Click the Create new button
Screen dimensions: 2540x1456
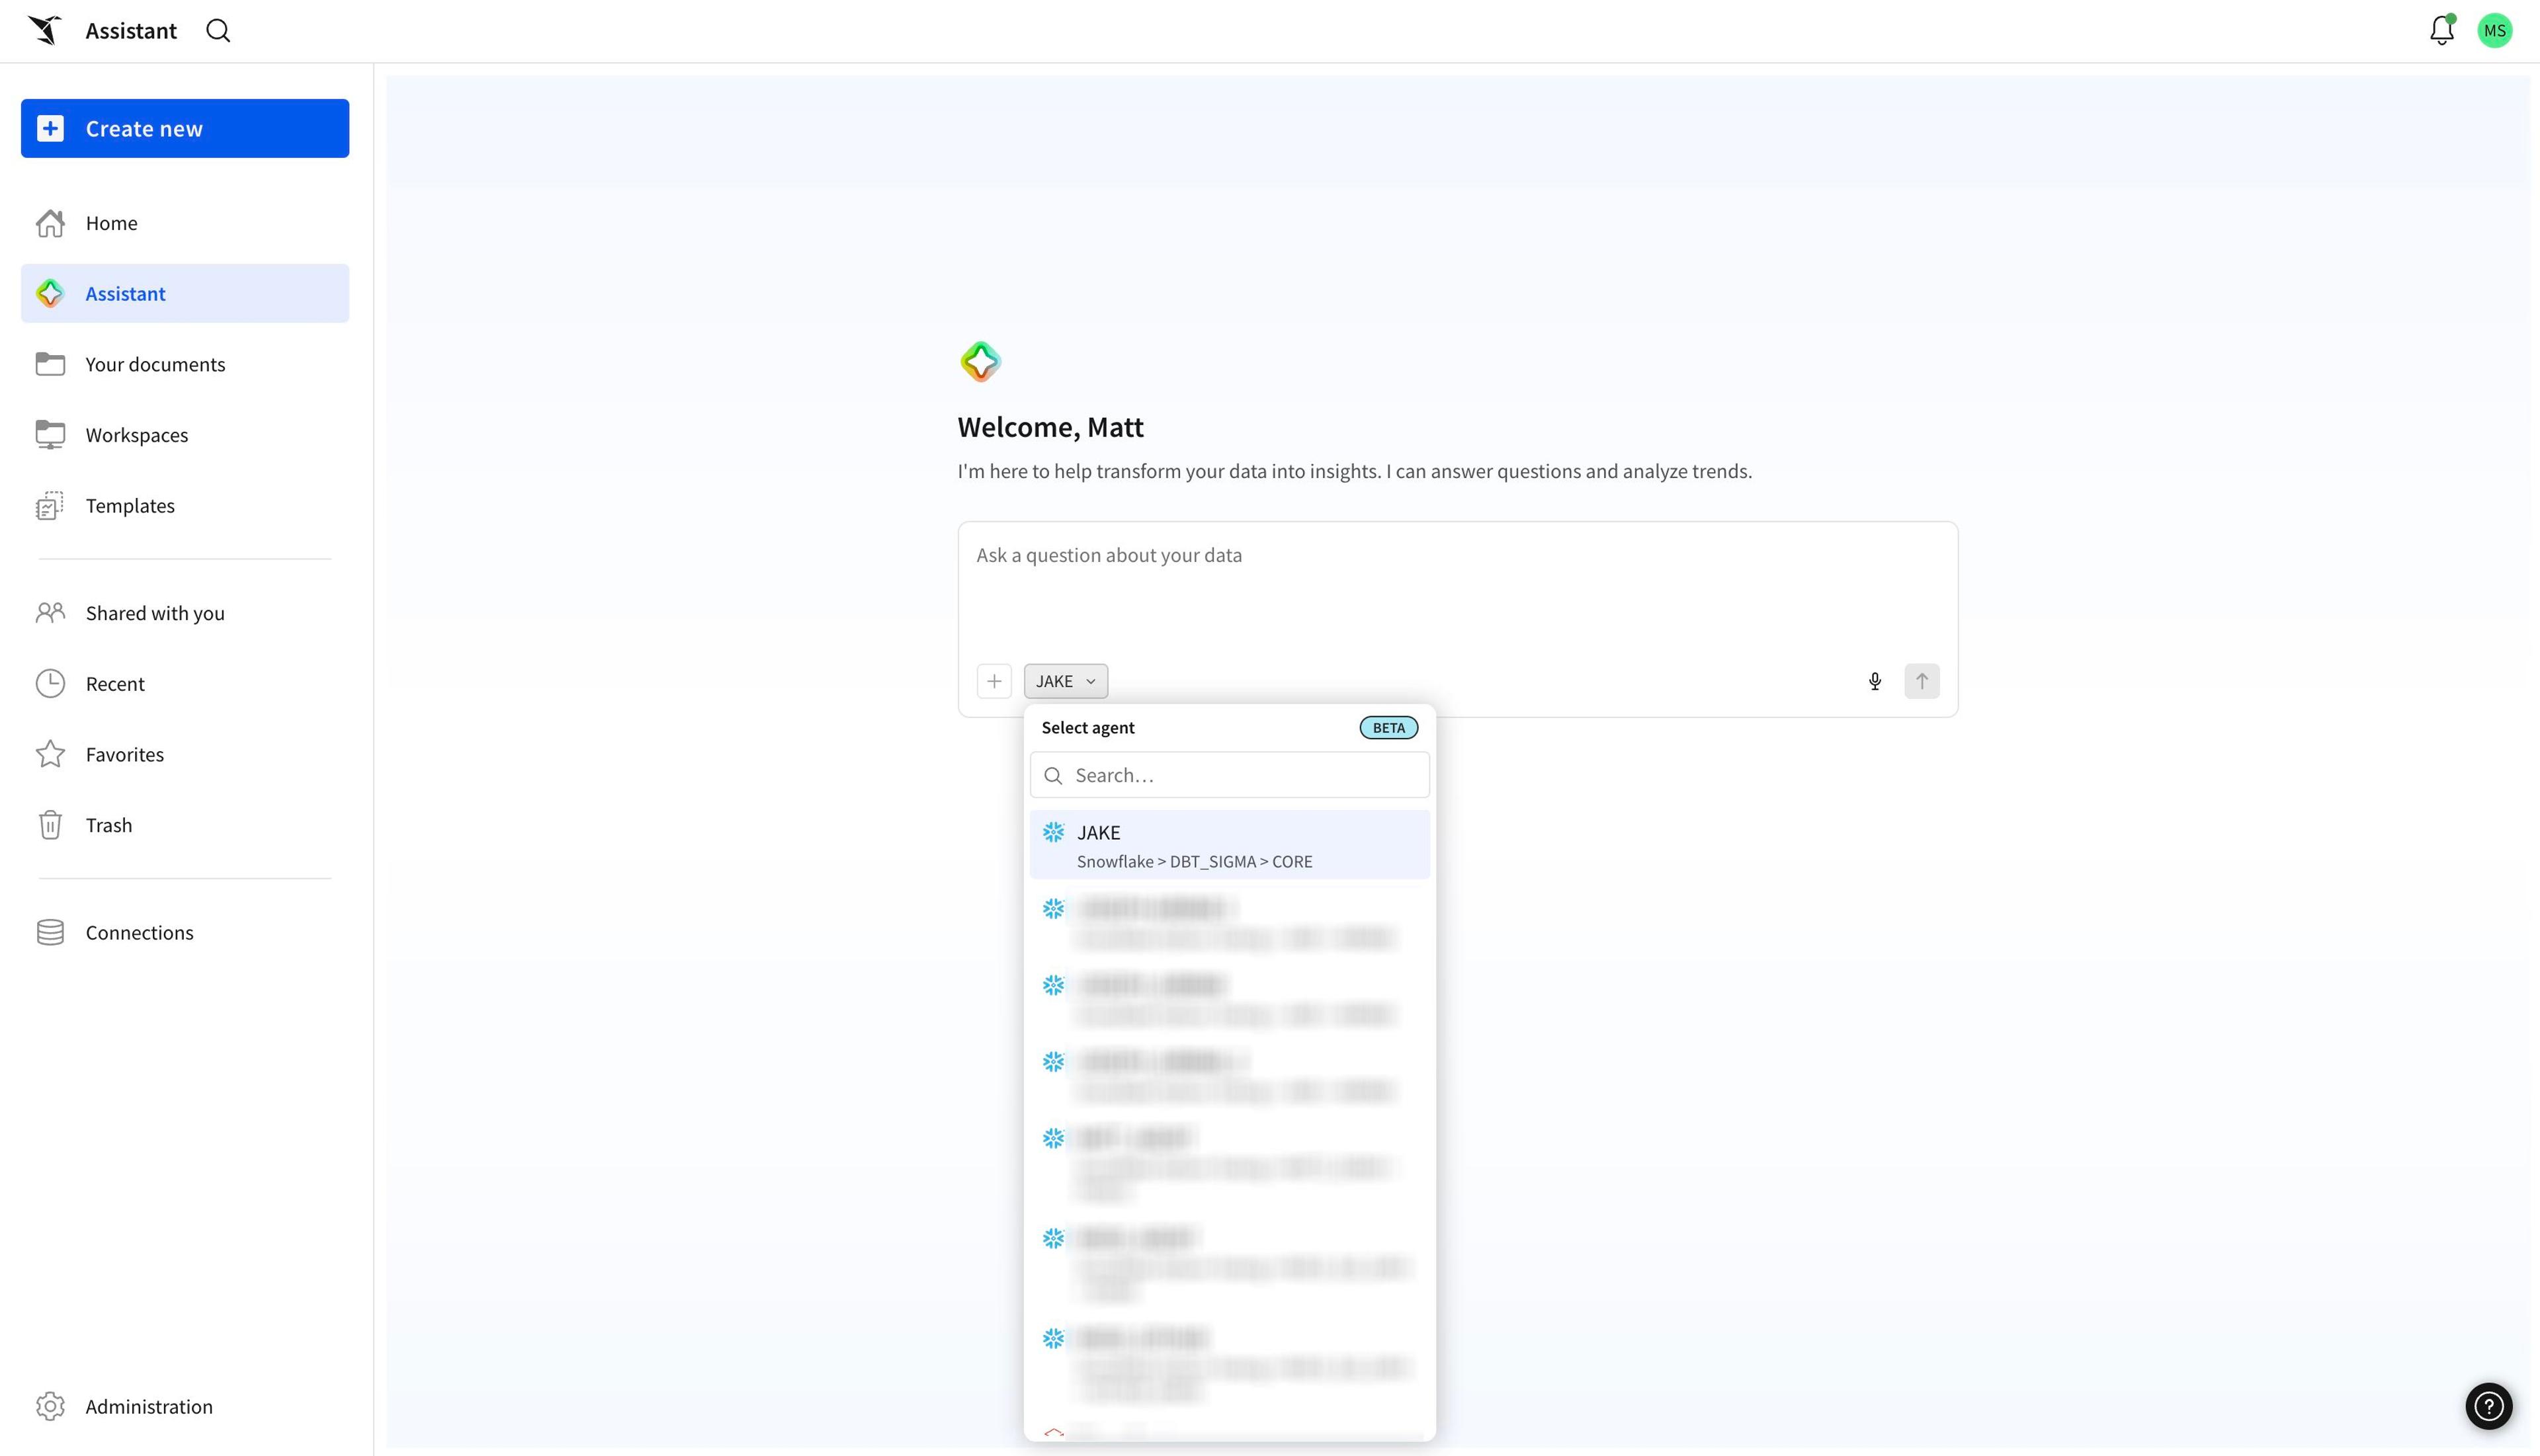pos(185,128)
